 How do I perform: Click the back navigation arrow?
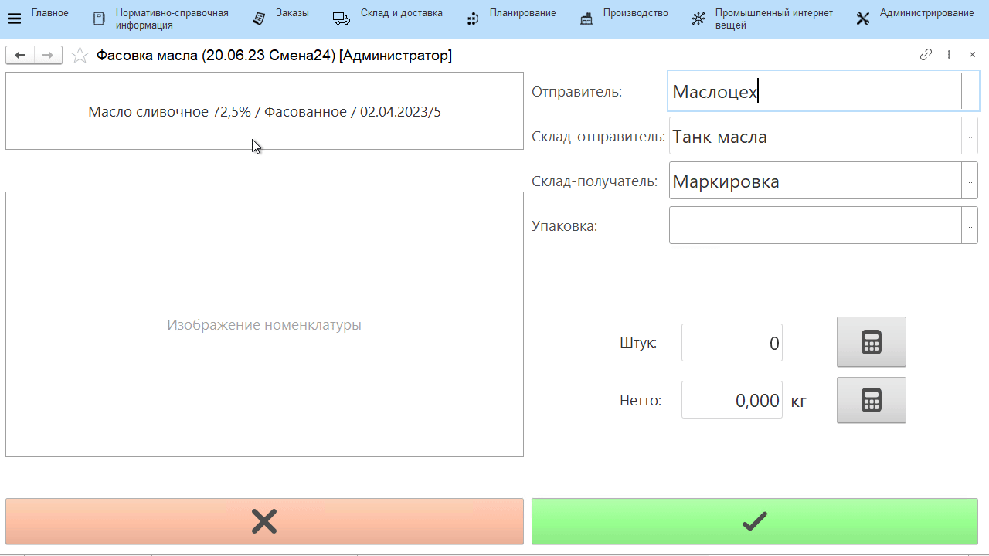[x=20, y=55]
